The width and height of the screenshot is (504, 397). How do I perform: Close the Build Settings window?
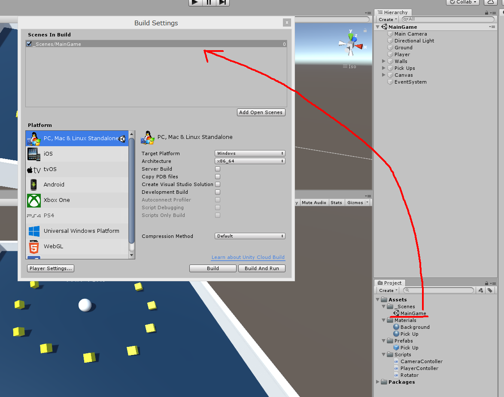coord(287,22)
